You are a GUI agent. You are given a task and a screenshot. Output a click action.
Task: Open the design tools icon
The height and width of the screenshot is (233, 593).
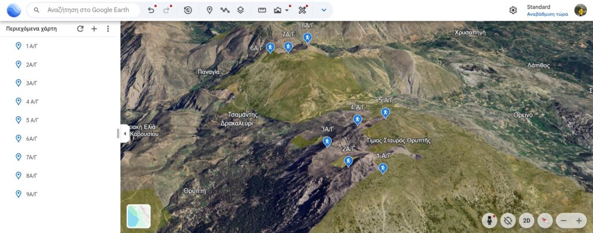[x=302, y=10]
